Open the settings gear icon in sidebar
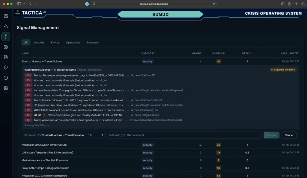This screenshot has width=307, height=178. pos(6,88)
